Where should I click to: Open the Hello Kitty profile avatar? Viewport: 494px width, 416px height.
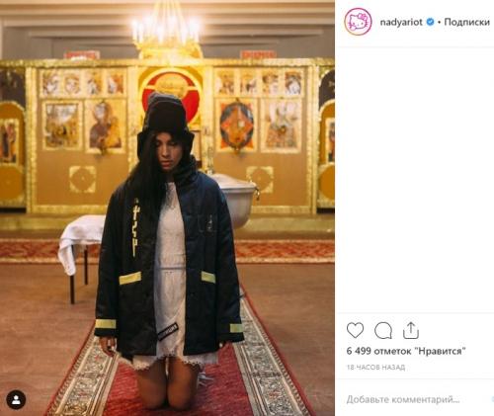[358, 22]
